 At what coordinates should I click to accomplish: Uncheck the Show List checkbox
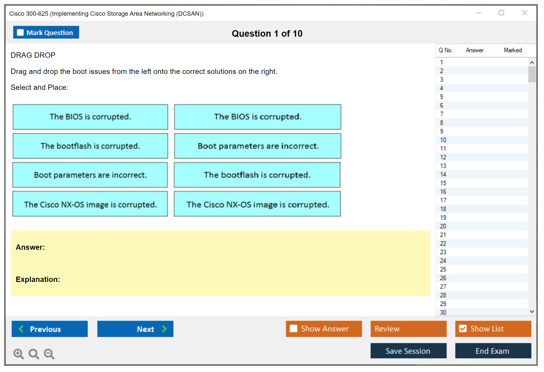(x=463, y=328)
